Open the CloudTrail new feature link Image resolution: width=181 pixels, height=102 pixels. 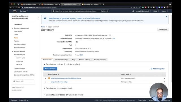click(x=74, y=18)
